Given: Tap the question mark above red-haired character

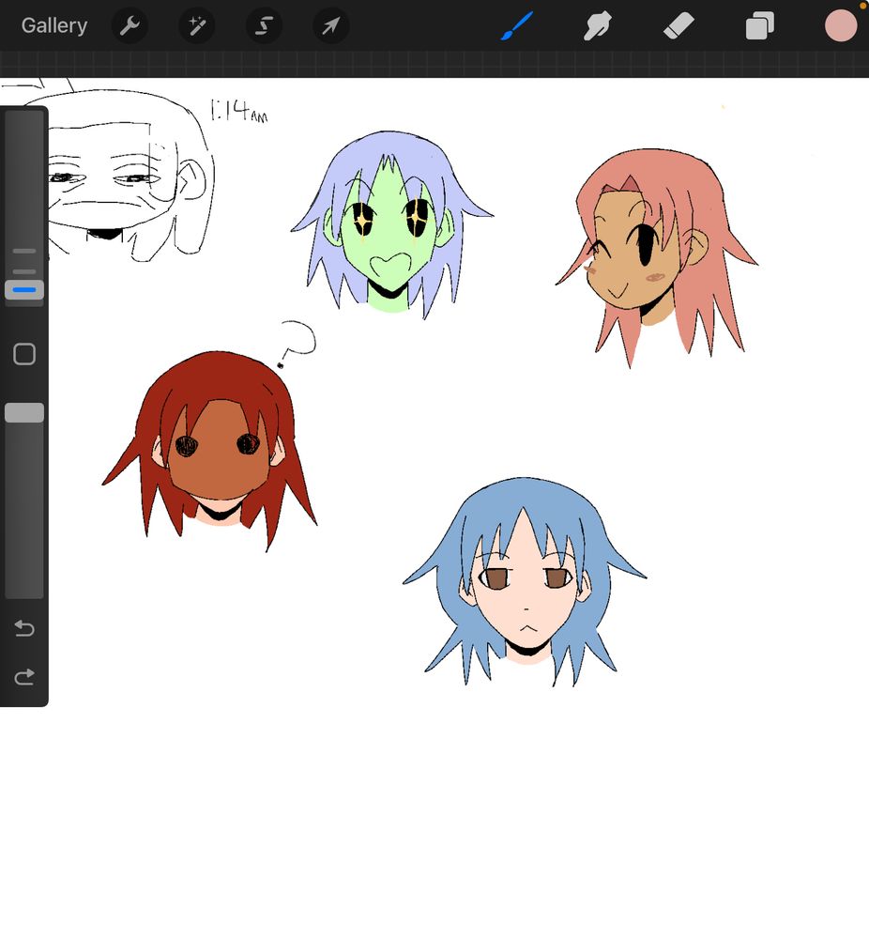Looking at the screenshot, I should pos(297,345).
